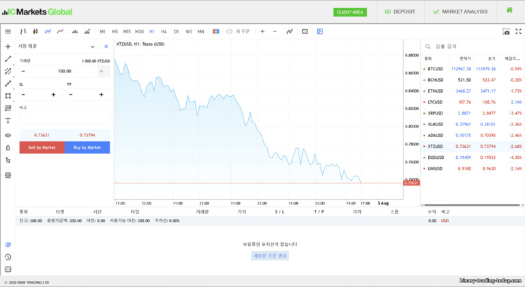Select the H4 timeframe
The image size is (525, 287).
(x=164, y=31)
